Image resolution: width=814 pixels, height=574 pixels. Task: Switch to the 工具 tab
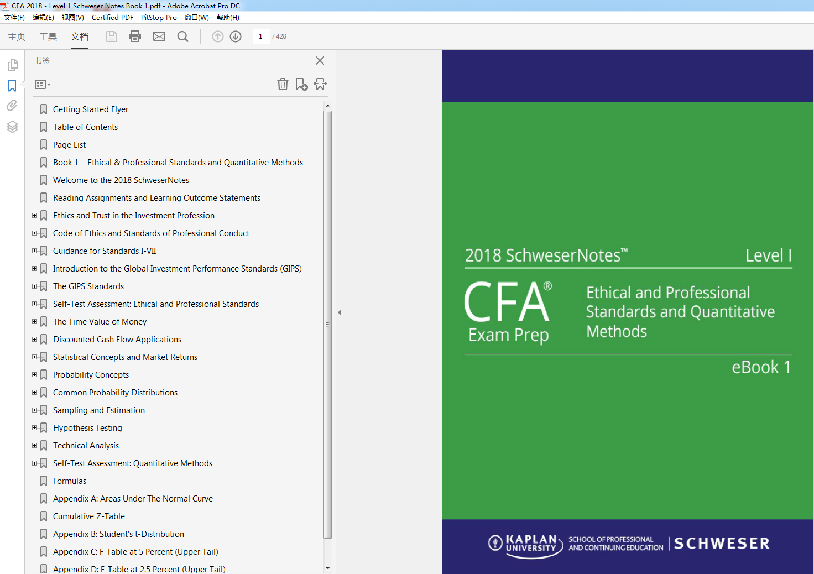pyautogui.click(x=48, y=36)
